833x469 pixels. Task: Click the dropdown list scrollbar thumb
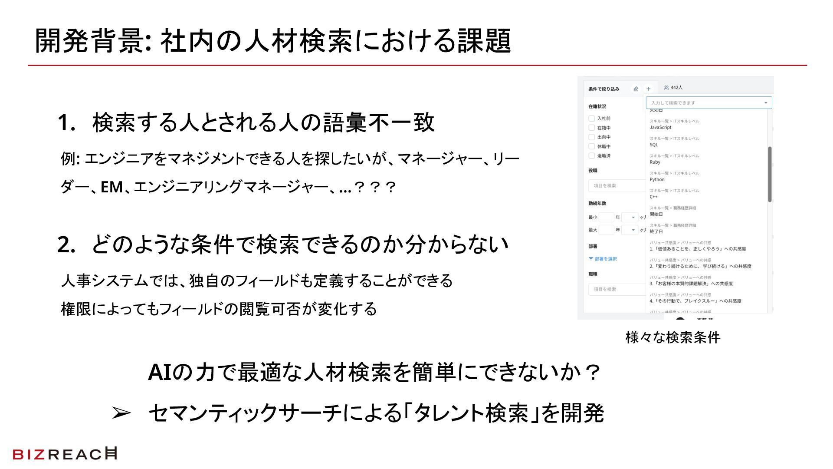(770, 174)
